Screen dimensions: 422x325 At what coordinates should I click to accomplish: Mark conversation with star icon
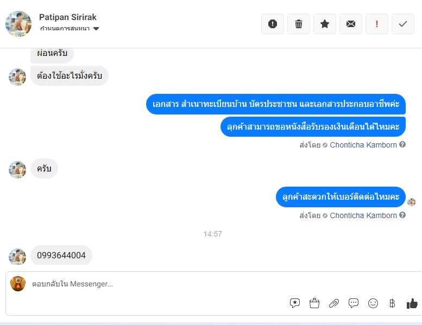click(325, 24)
